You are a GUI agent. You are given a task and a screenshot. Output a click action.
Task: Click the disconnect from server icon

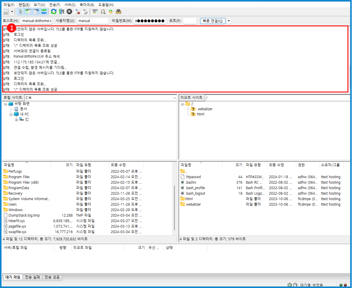point(78,12)
